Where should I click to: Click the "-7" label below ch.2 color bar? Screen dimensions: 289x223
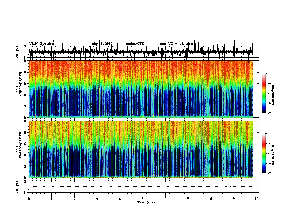click(269, 173)
